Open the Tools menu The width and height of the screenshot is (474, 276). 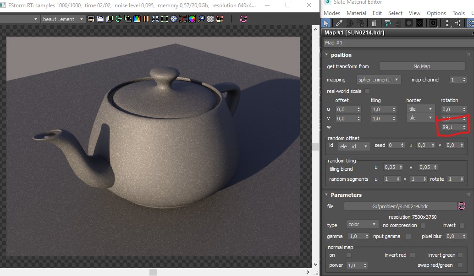click(x=458, y=13)
